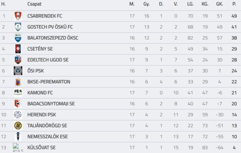
Task: Click the Ősi PSK round logo
Action: tap(18, 71)
